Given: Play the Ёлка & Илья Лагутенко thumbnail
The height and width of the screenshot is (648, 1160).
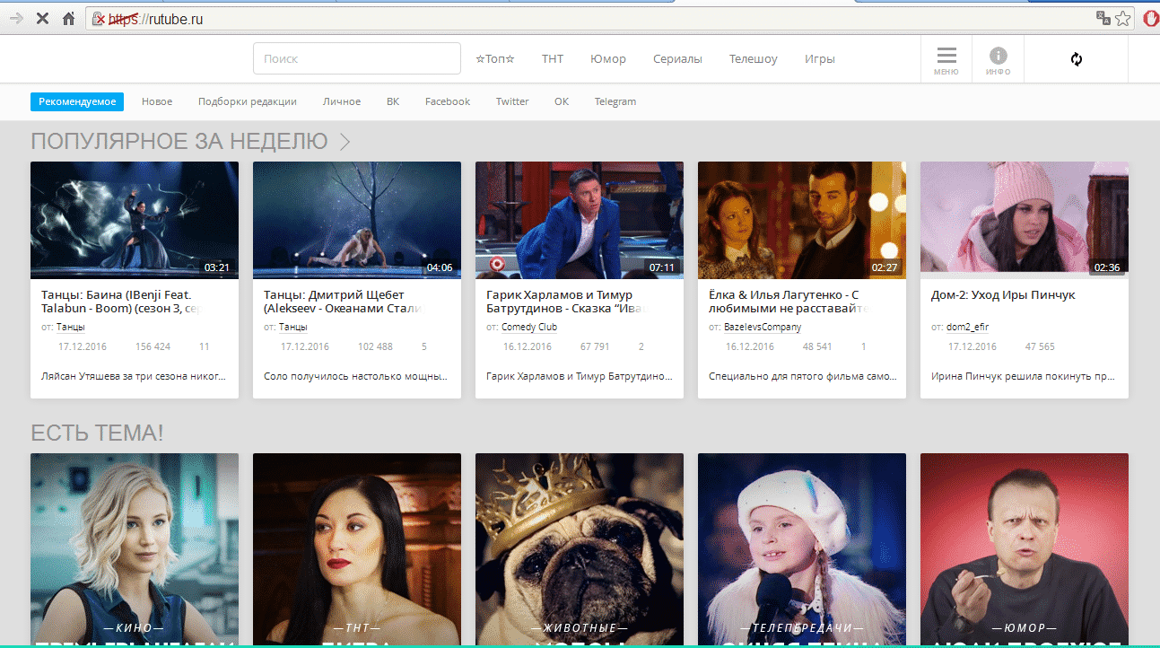Looking at the screenshot, I should pos(802,220).
